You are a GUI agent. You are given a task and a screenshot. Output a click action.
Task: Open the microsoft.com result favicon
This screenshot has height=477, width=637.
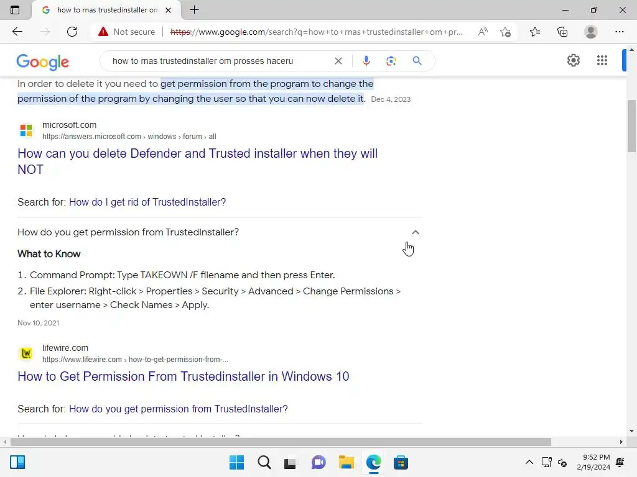click(26, 130)
